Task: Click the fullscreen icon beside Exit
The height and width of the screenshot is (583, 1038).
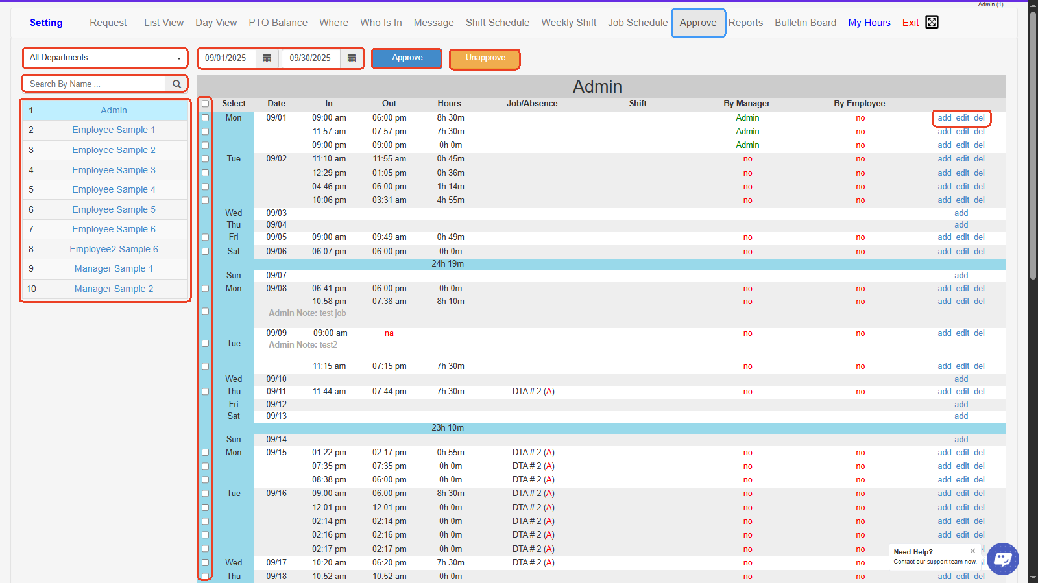Action: coord(932,22)
